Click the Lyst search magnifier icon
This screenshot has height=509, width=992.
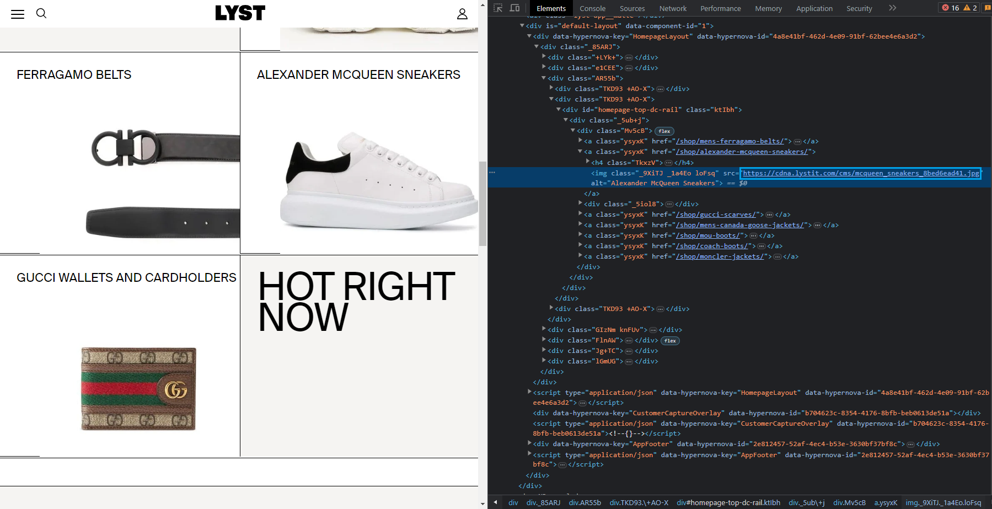[x=41, y=13]
